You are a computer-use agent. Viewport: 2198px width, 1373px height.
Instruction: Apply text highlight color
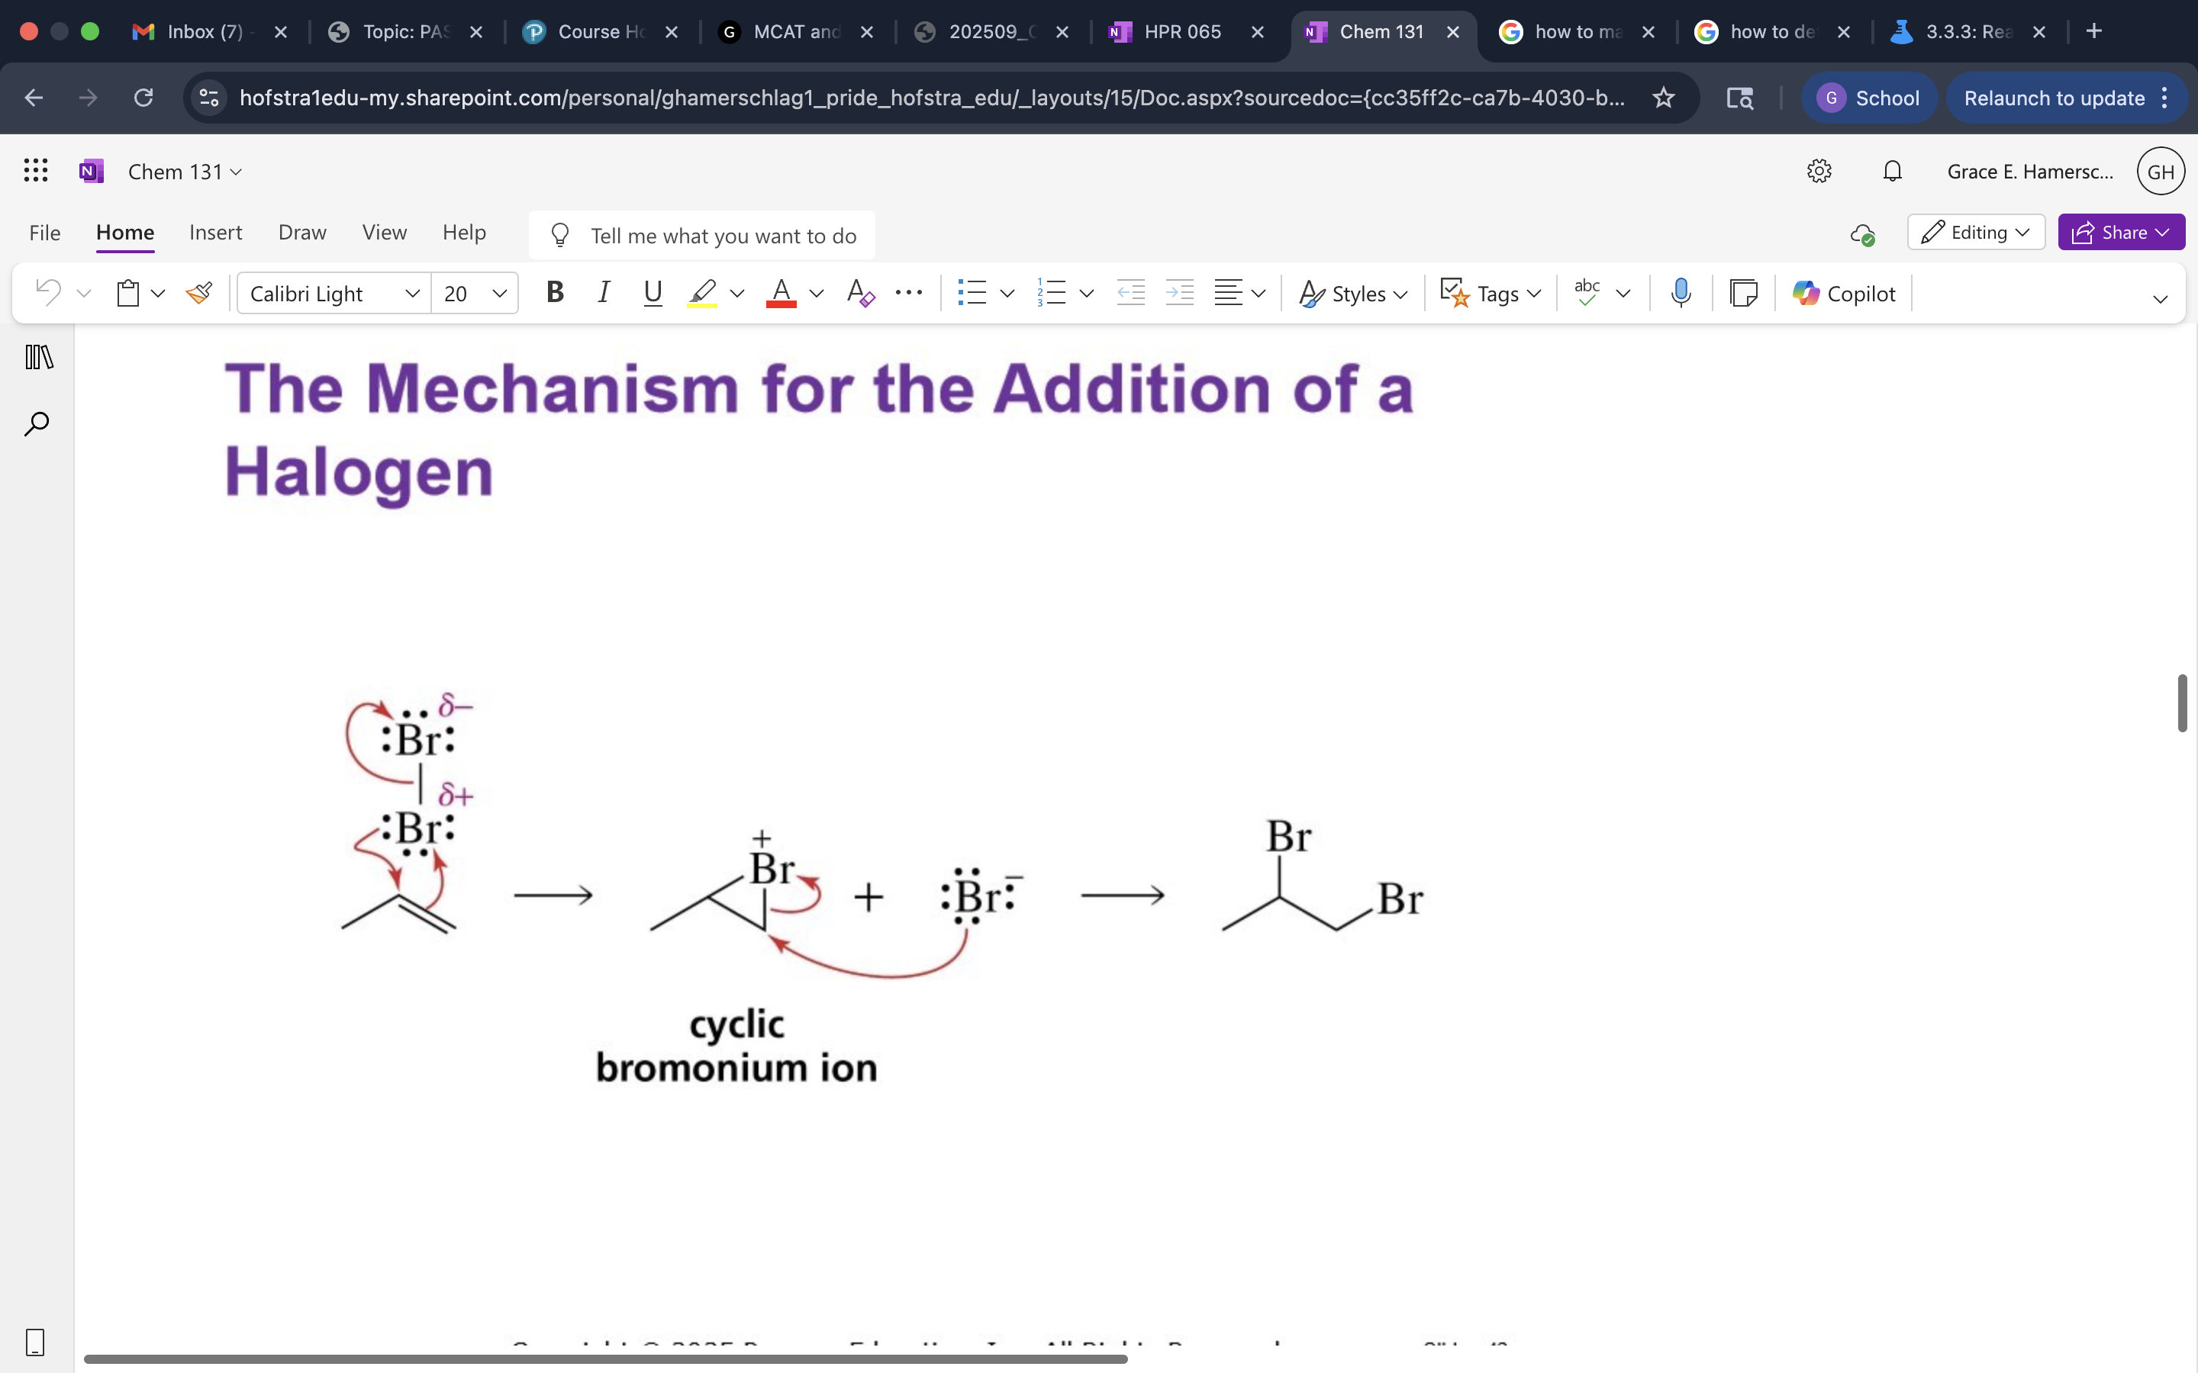pyautogui.click(x=701, y=292)
